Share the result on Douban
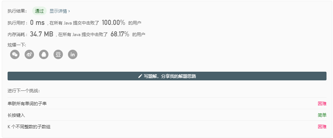The height and width of the screenshot is (138, 333). tap(58, 54)
